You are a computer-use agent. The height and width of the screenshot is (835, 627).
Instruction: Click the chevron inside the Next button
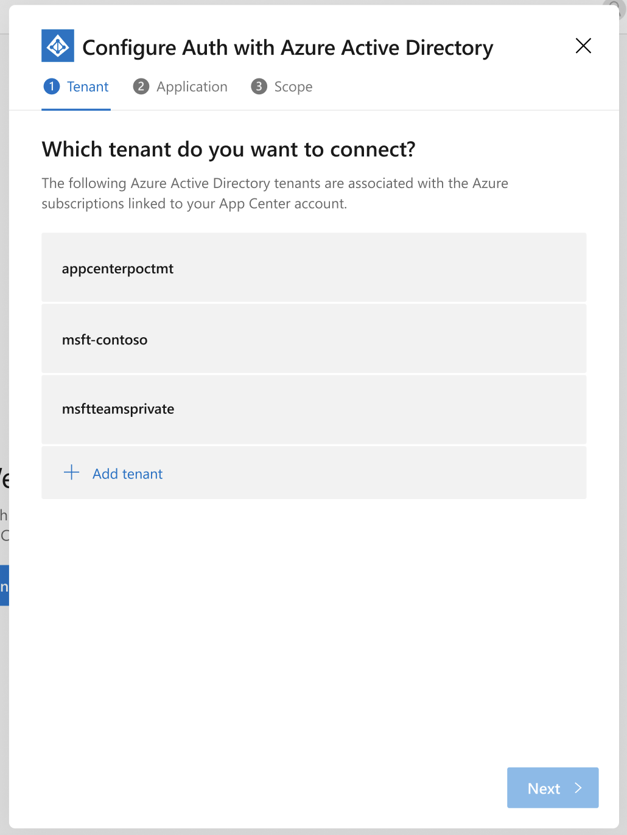pyautogui.click(x=577, y=788)
